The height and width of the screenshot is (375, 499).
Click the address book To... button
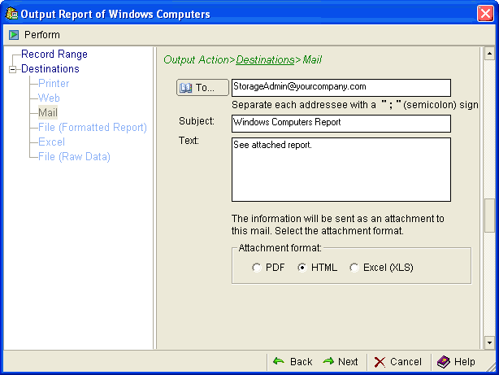coord(202,87)
